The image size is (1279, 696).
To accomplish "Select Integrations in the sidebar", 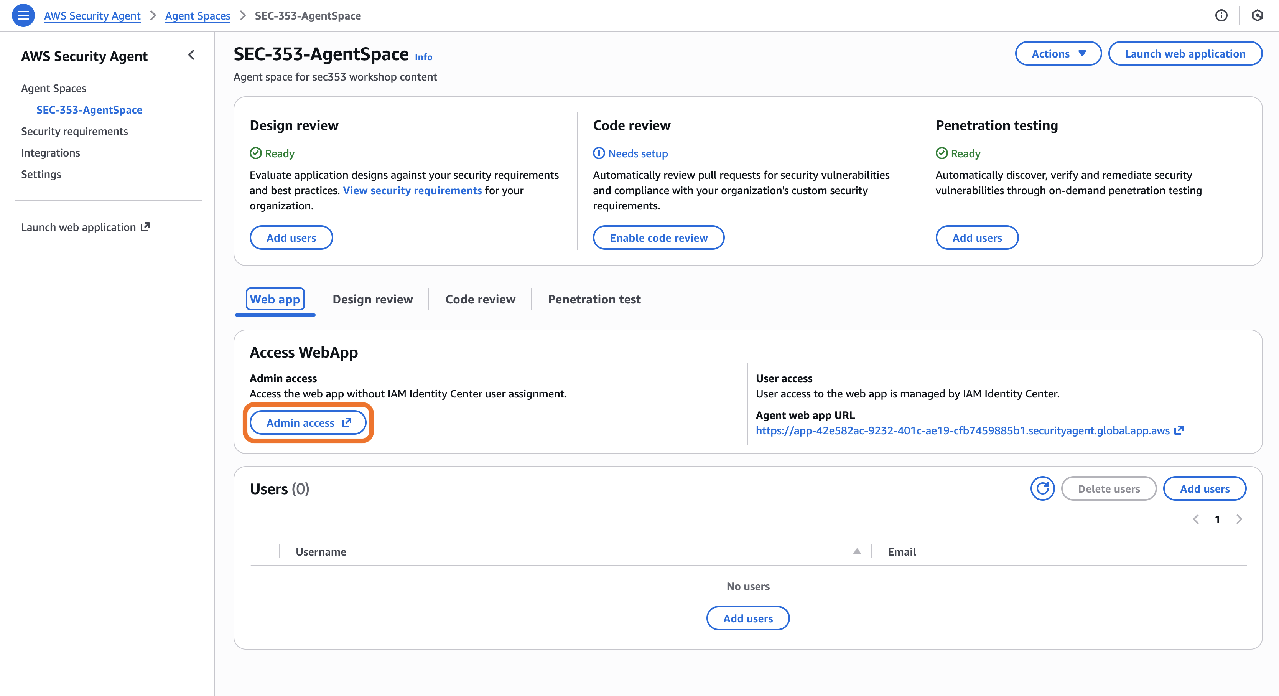I will point(50,153).
